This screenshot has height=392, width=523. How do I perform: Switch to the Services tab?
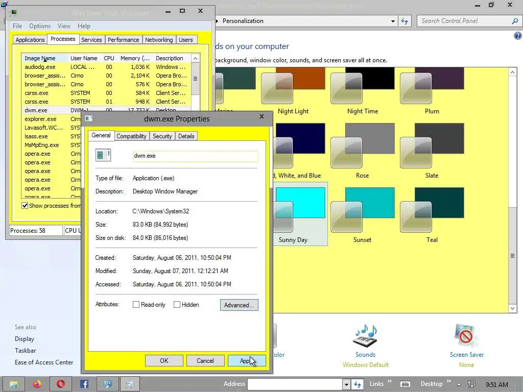(x=91, y=40)
